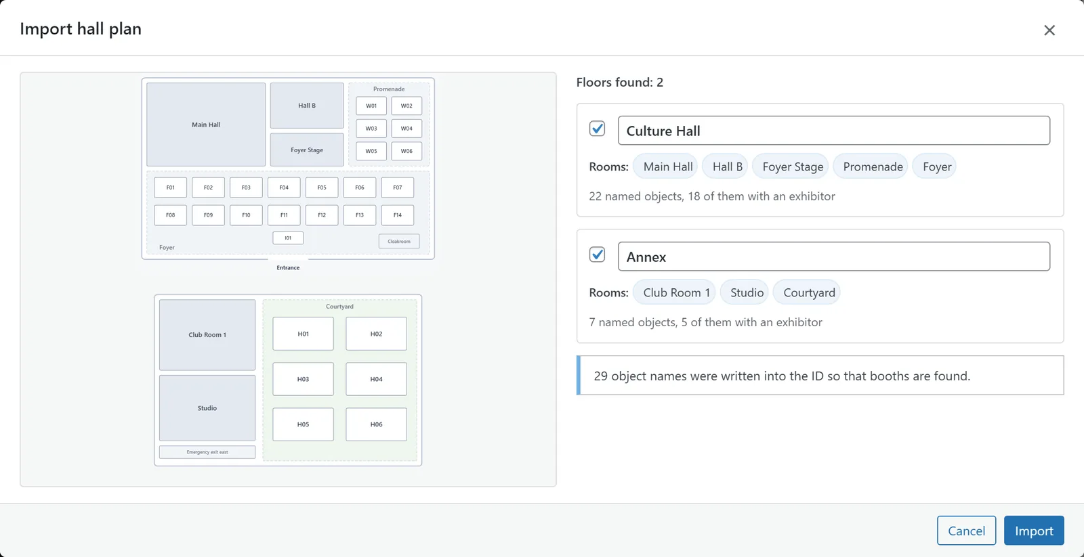Click the Emergency exit east box
Screen dimensions: 1084x557
click(x=207, y=452)
